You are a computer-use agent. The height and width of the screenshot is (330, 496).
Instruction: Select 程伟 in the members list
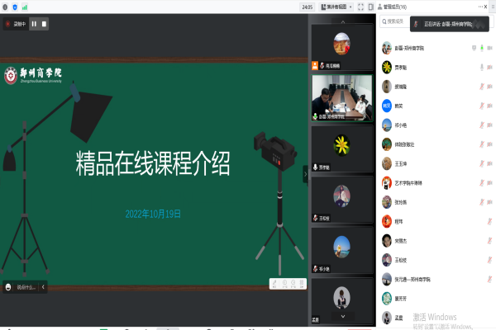[400, 221]
